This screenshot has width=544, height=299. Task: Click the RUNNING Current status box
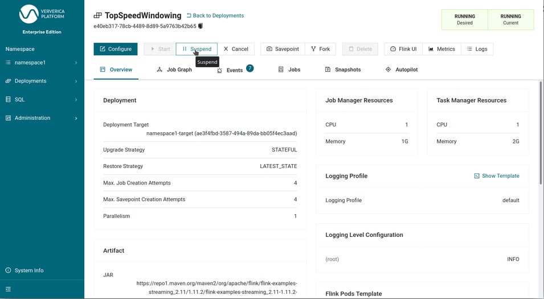tap(511, 19)
